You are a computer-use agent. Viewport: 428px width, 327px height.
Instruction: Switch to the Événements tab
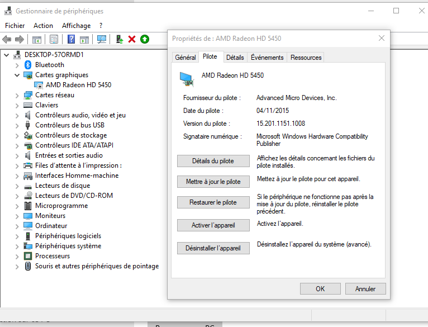click(267, 58)
